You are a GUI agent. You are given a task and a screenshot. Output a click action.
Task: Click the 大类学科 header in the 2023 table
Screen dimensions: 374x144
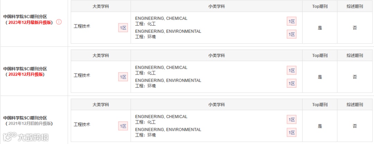pos(101,7)
